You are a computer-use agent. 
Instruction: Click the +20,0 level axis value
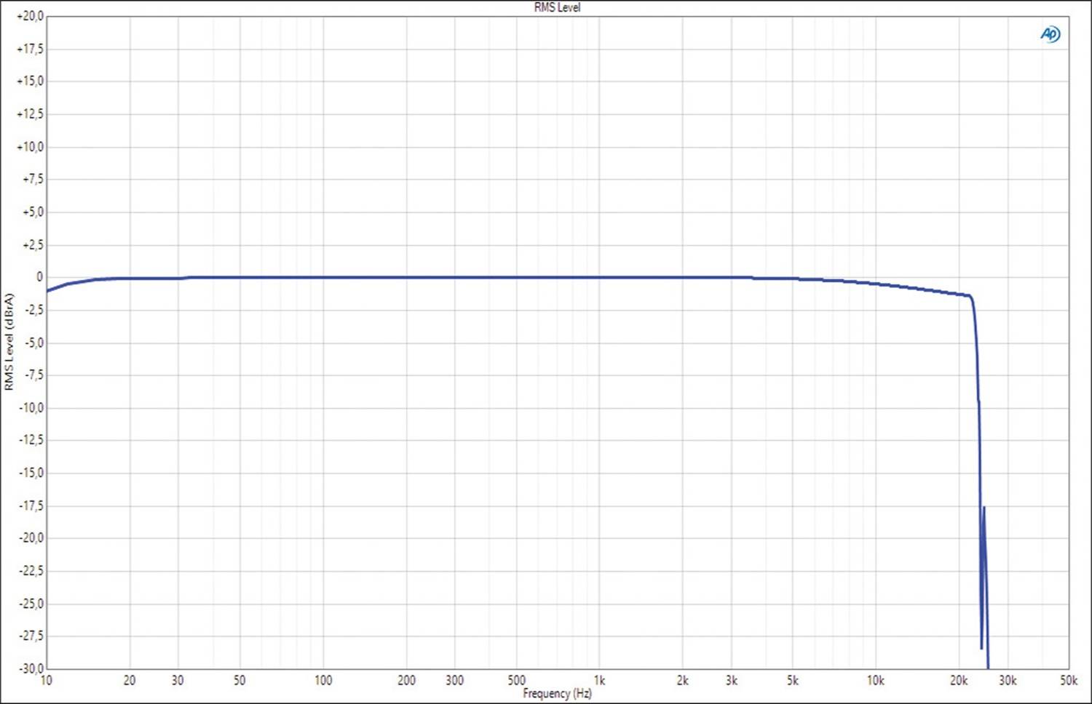(x=30, y=15)
